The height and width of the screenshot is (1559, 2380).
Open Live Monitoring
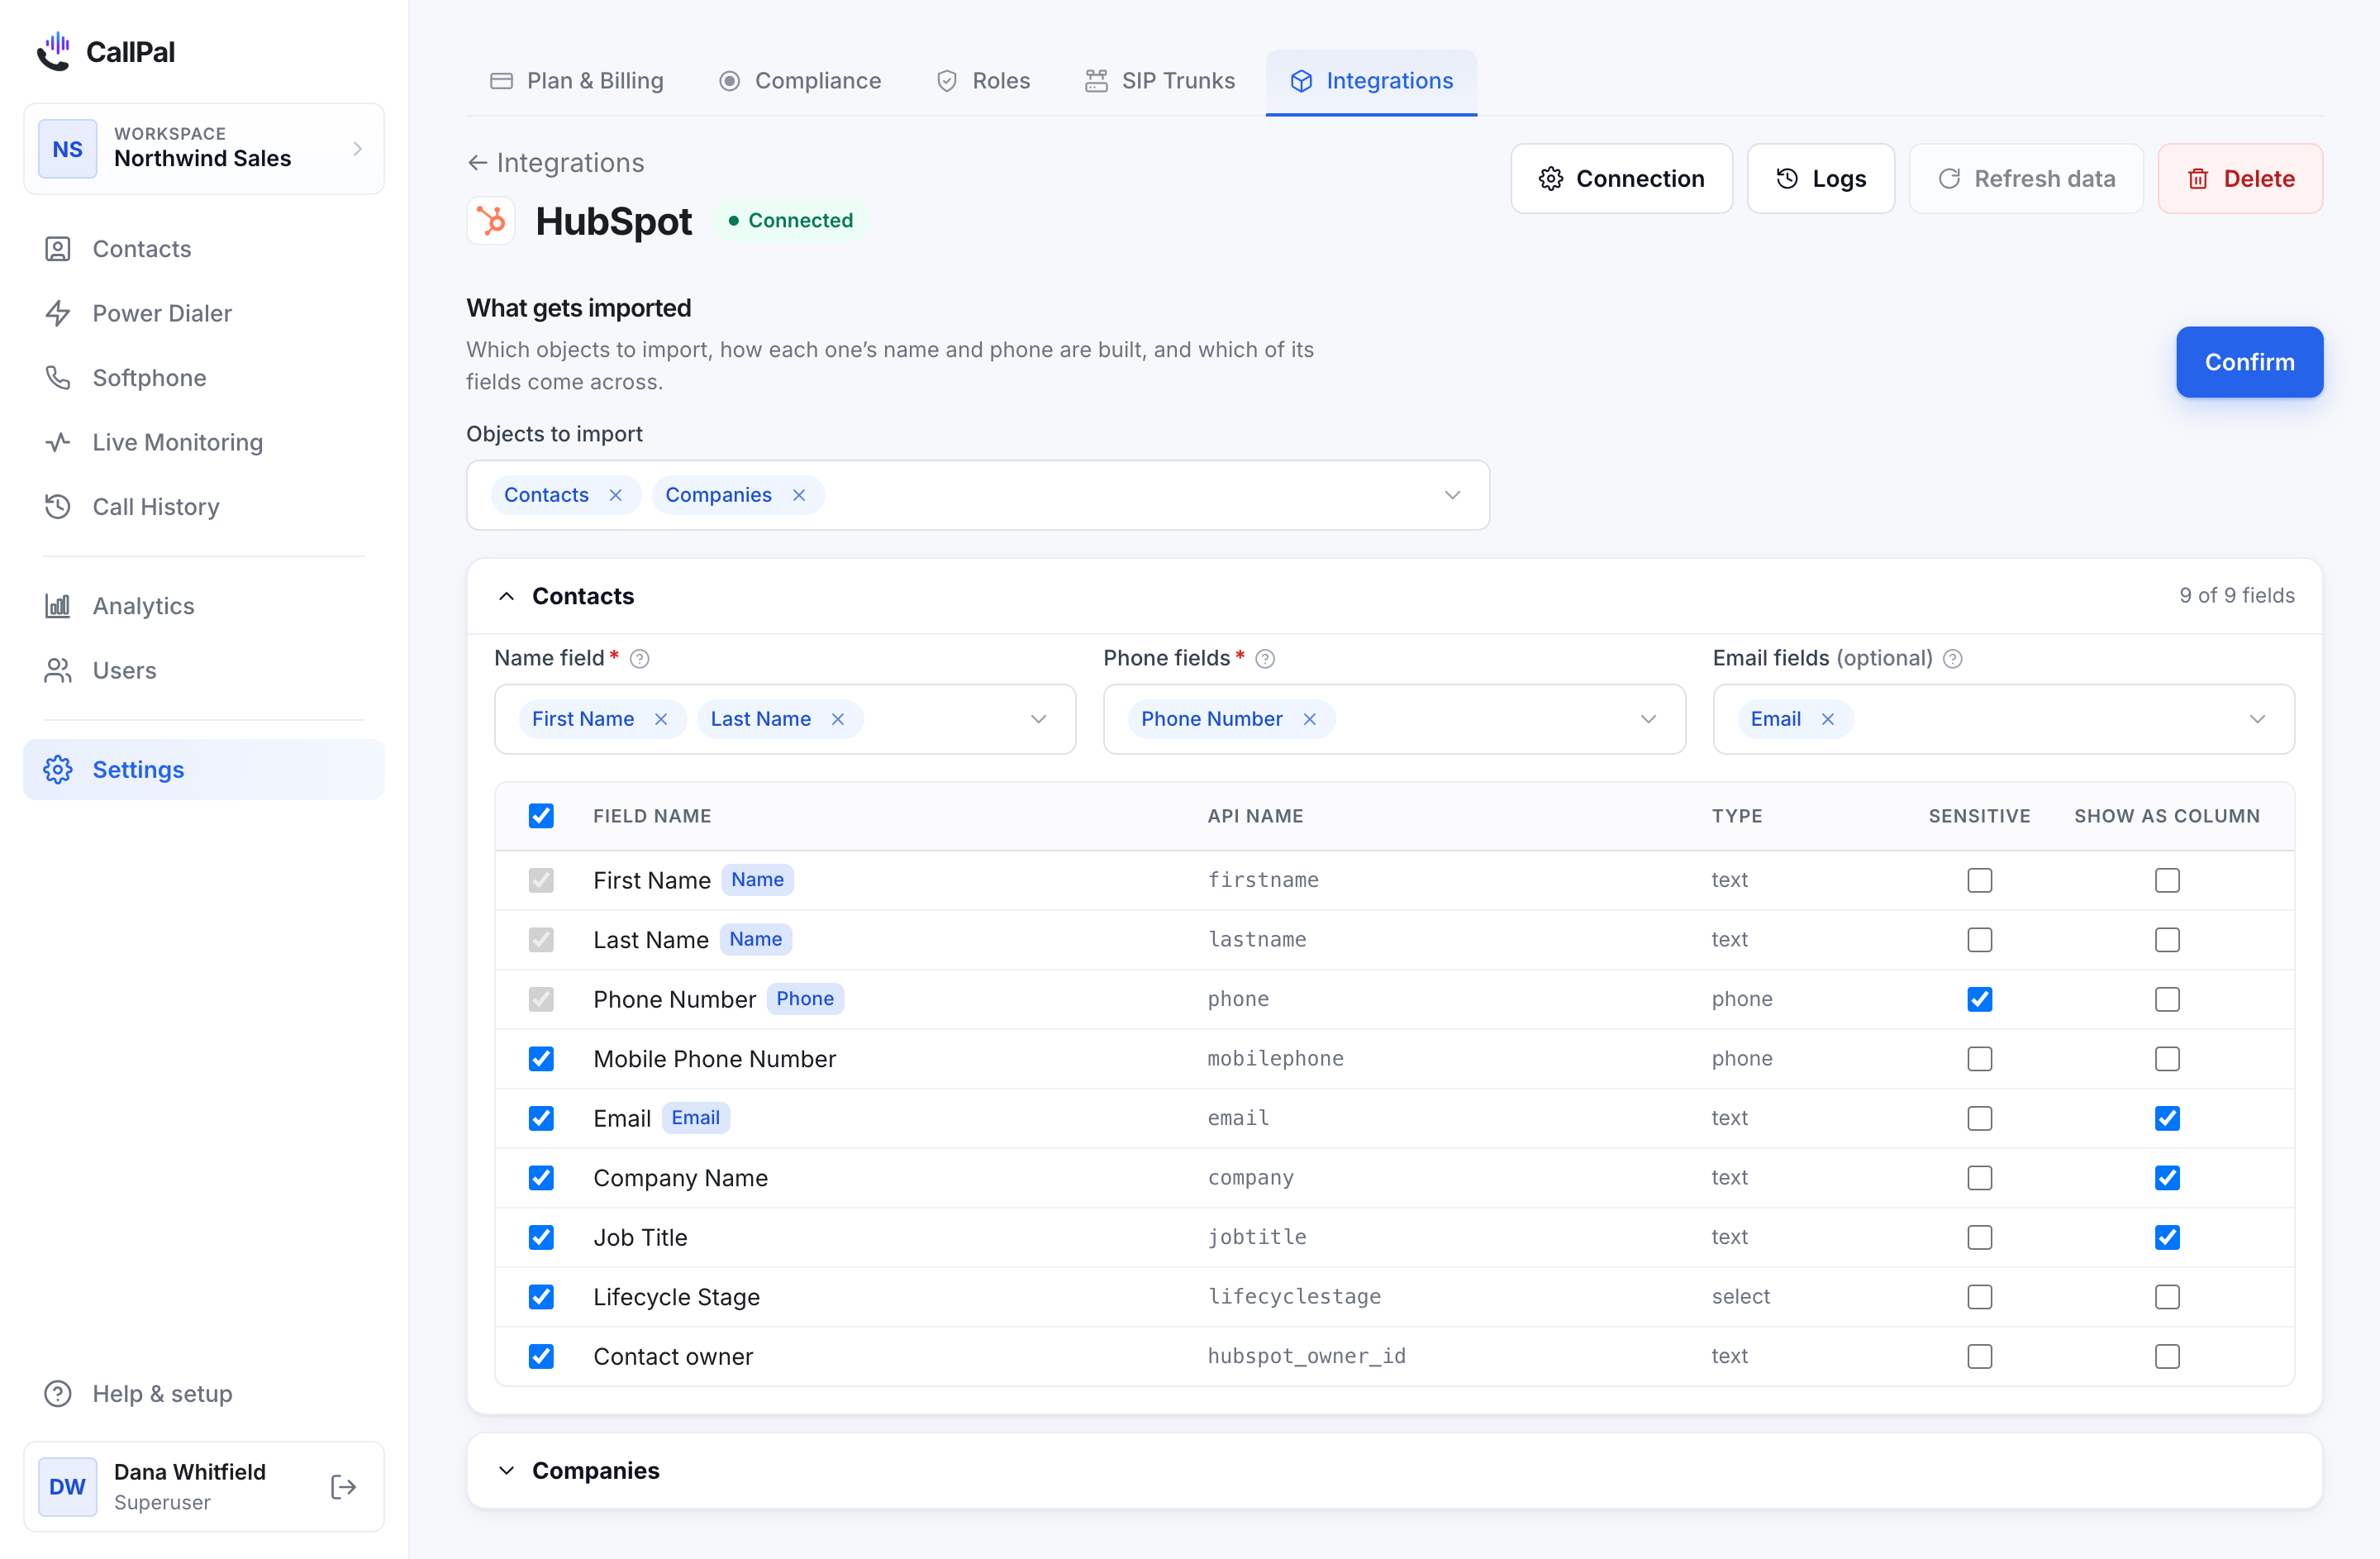[x=203, y=442]
